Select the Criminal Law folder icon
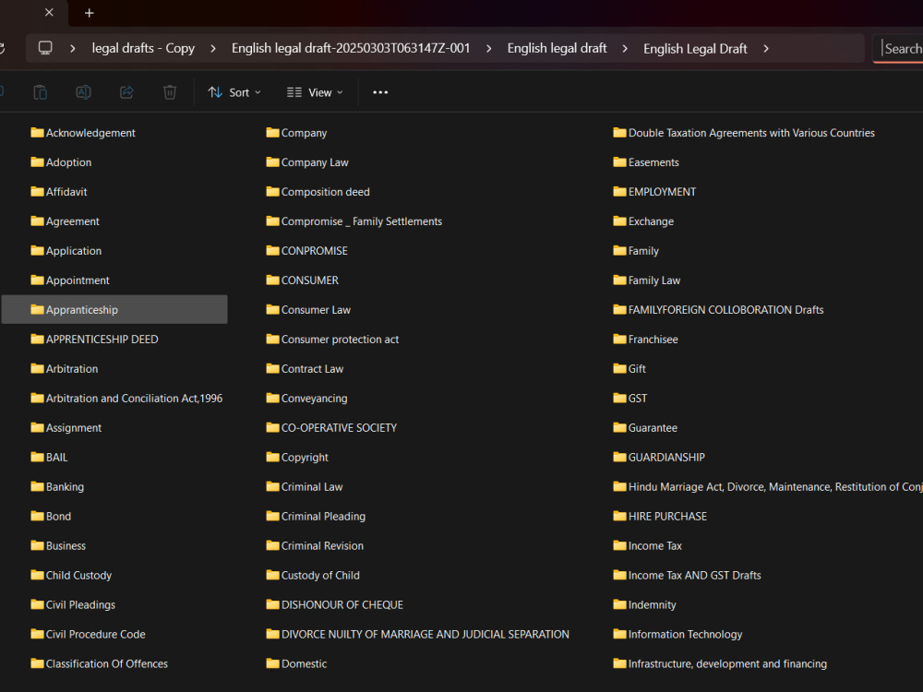Image resolution: width=923 pixels, height=692 pixels. (272, 486)
